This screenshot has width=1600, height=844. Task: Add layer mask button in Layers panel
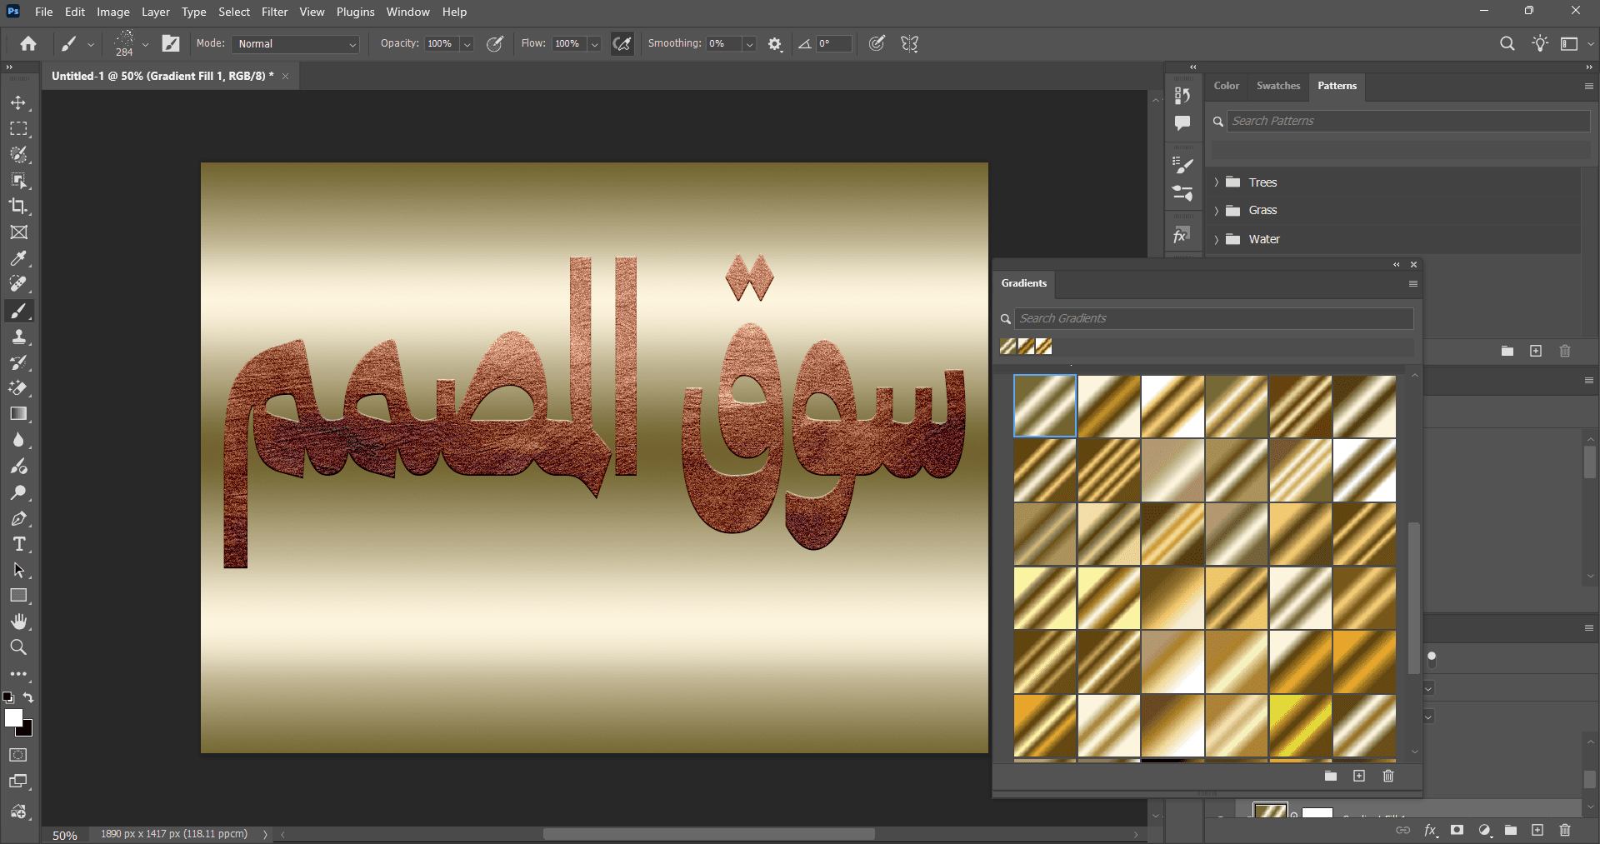point(1457,830)
